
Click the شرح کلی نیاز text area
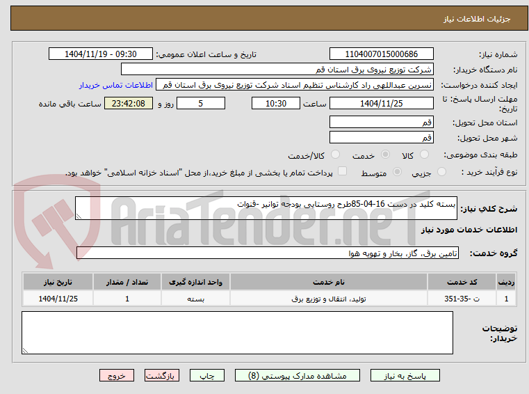266,208
